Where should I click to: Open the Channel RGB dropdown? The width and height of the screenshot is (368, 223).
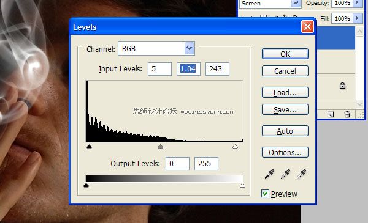point(189,48)
